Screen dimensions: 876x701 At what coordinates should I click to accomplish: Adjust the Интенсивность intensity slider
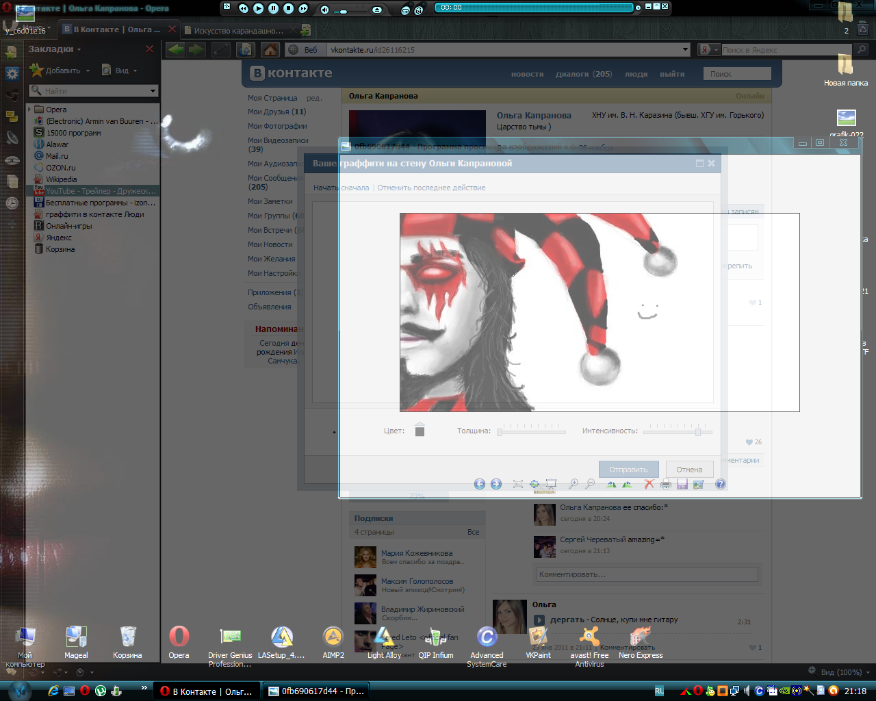678,431
